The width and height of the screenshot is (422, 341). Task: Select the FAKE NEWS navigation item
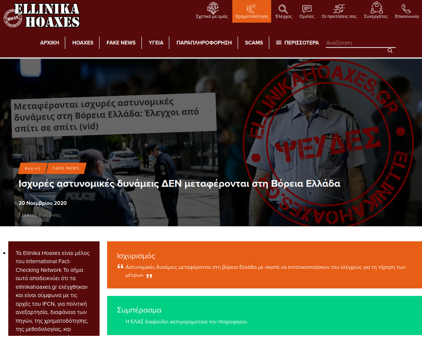121,43
